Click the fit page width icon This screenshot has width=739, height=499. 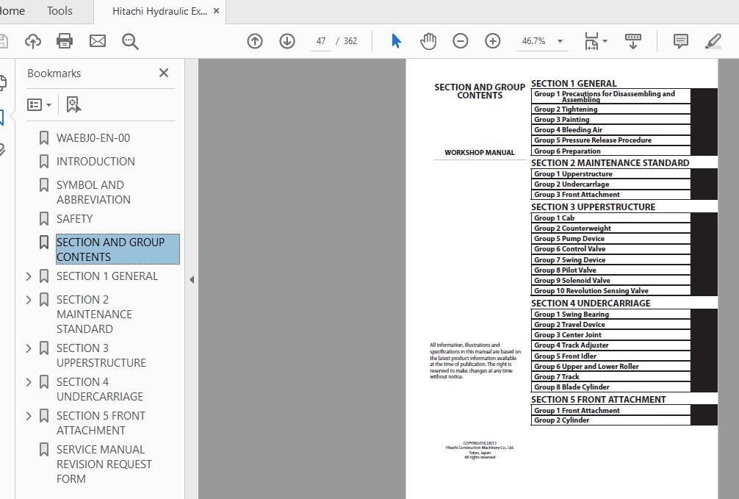click(x=591, y=41)
